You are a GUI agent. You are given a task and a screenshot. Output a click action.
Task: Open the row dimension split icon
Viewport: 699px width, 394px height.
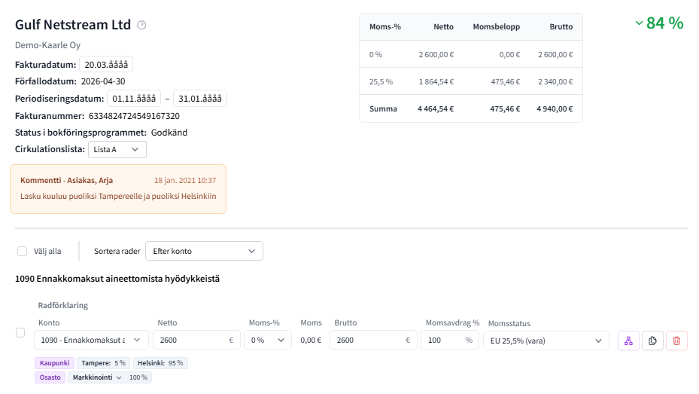click(628, 341)
